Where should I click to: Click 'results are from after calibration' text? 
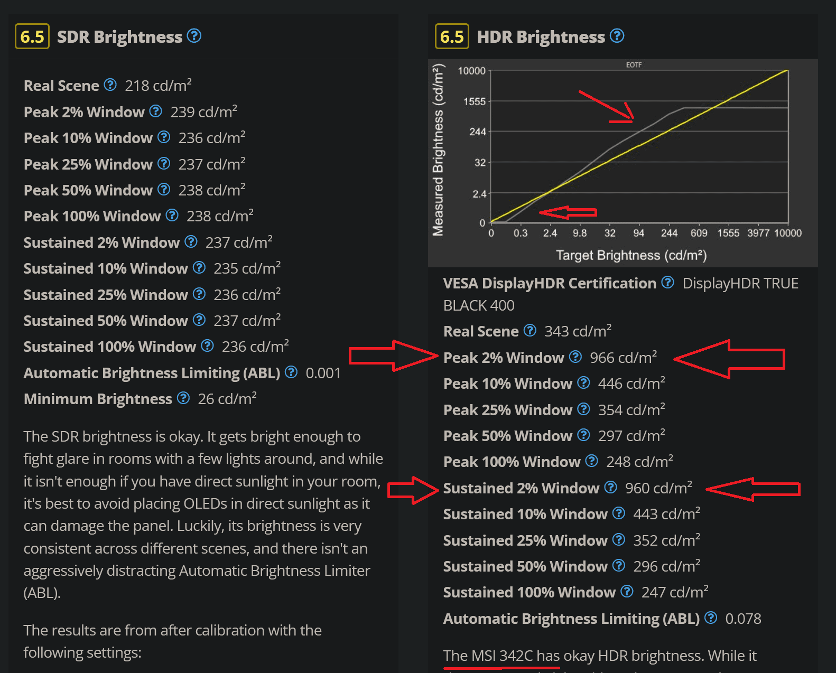pos(172,641)
